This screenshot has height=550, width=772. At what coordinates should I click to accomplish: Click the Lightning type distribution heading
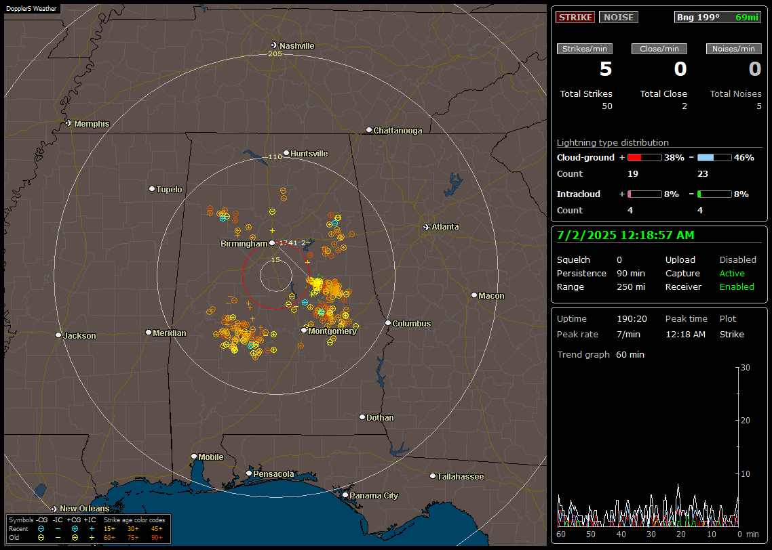(x=613, y=142)
